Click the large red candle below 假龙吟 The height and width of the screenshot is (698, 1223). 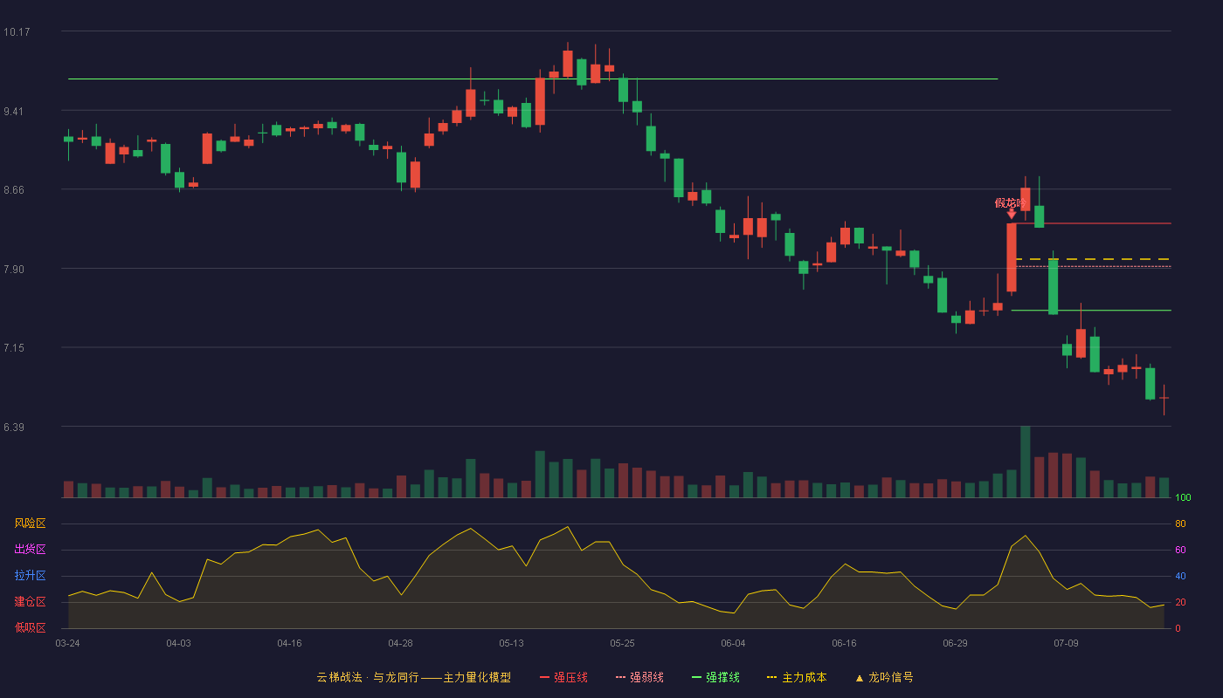[x=1012, y=257]
